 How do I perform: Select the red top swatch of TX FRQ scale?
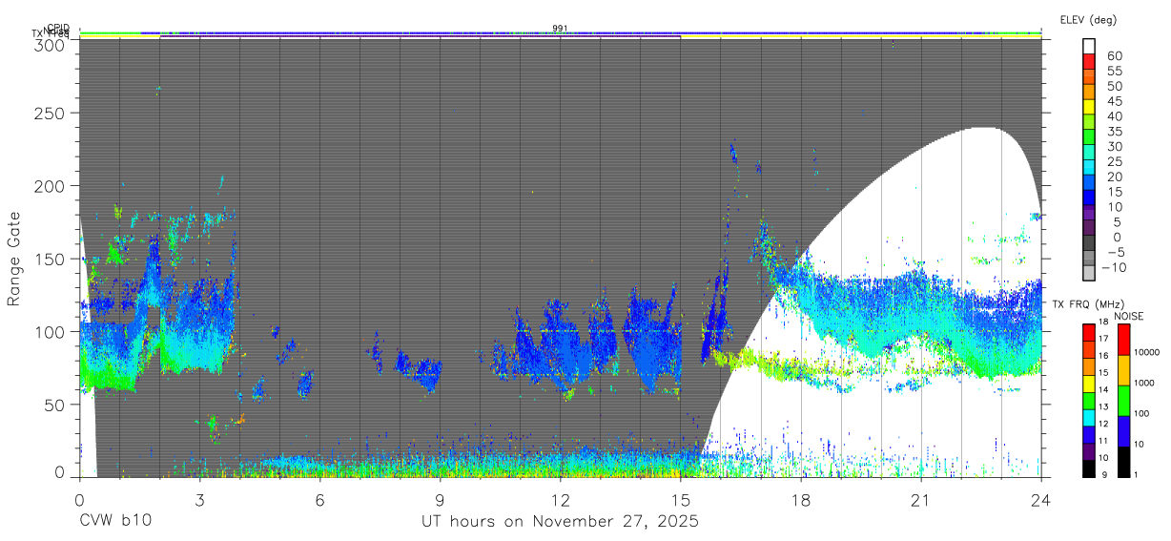1089,333
